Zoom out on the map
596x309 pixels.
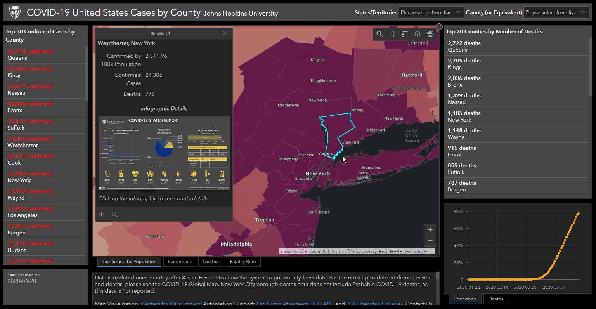coord(430,241)
